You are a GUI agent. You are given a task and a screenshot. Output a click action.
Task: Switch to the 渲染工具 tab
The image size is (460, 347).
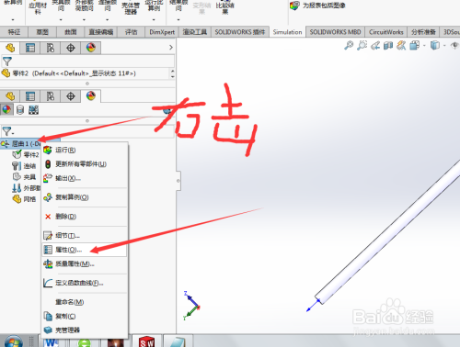[x=195, y=32]
